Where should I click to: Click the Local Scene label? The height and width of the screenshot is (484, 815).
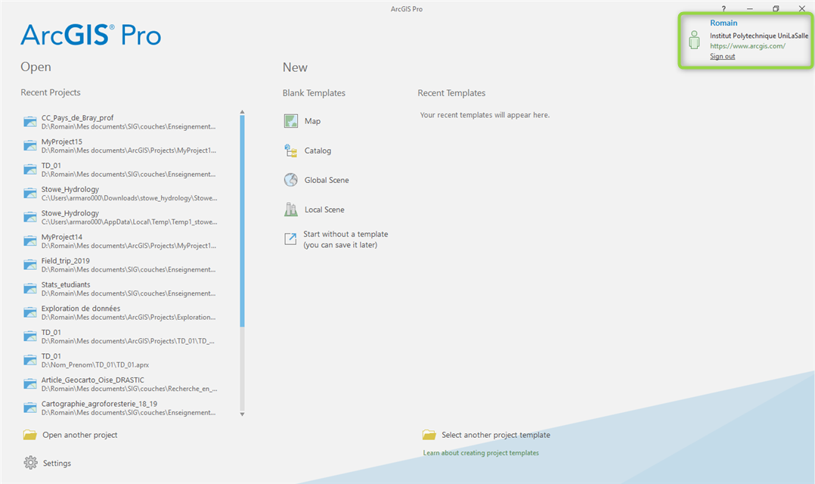click(x=324, y=209)
